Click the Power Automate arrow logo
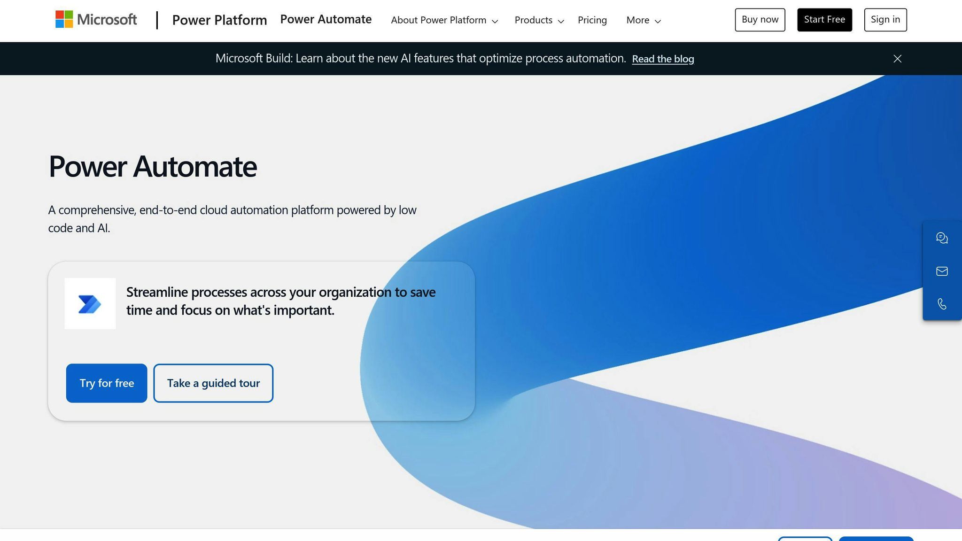This screenshot has width=962, height=541. pos(90,304)
